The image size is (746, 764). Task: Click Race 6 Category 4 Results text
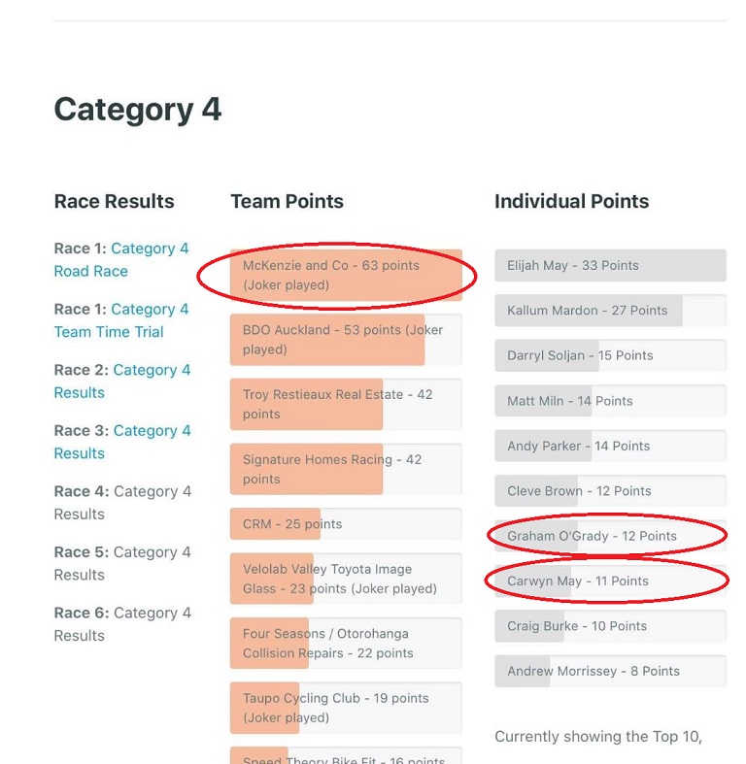(x=122, y=624)
